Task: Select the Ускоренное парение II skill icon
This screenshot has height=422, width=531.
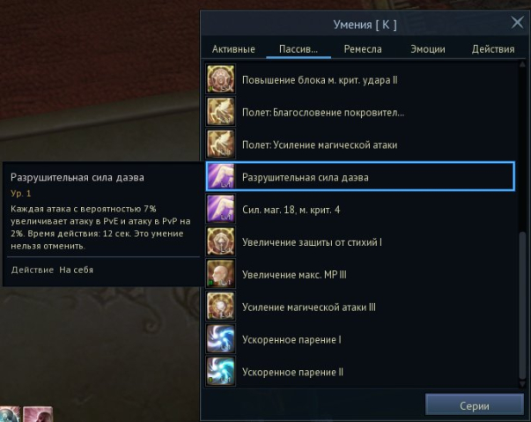Action: click(x=220, y=371)
